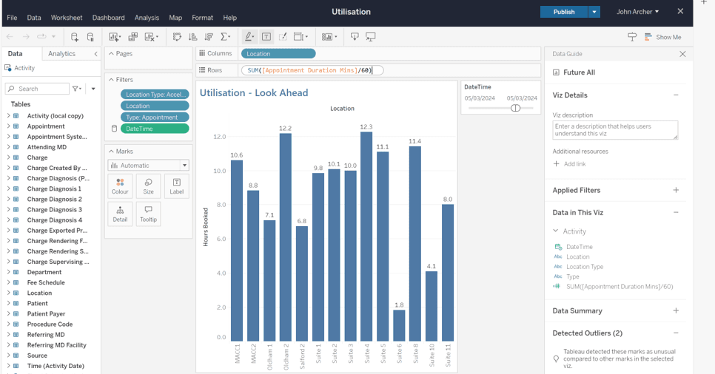Click the Detail mark card

coord(120,214)
